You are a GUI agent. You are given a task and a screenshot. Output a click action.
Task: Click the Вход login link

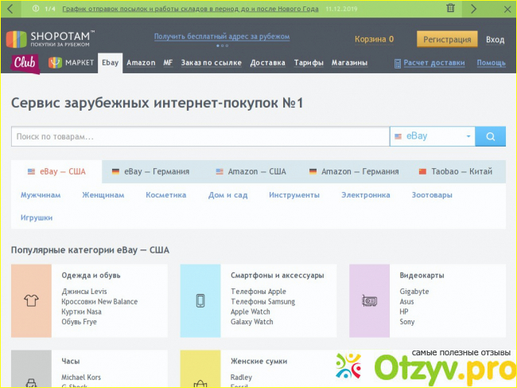pyautogui.click(x=495, y=39)
